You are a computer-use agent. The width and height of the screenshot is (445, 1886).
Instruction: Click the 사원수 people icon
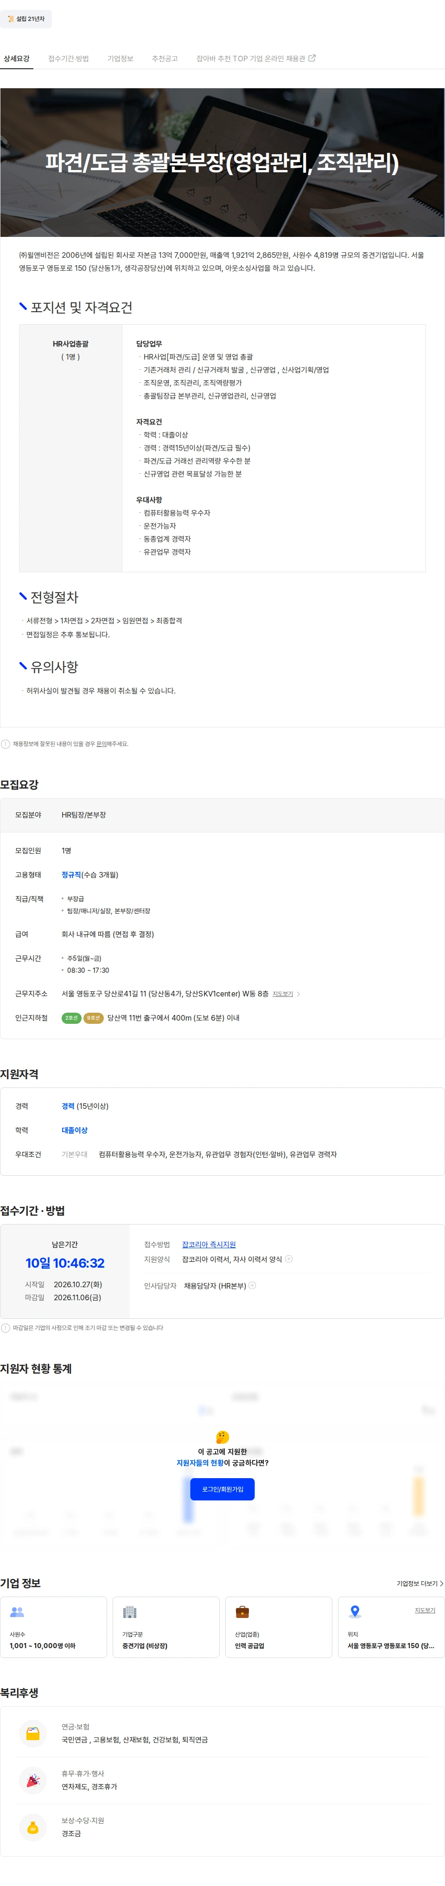pyautogui.click(x=18, y=1611)
